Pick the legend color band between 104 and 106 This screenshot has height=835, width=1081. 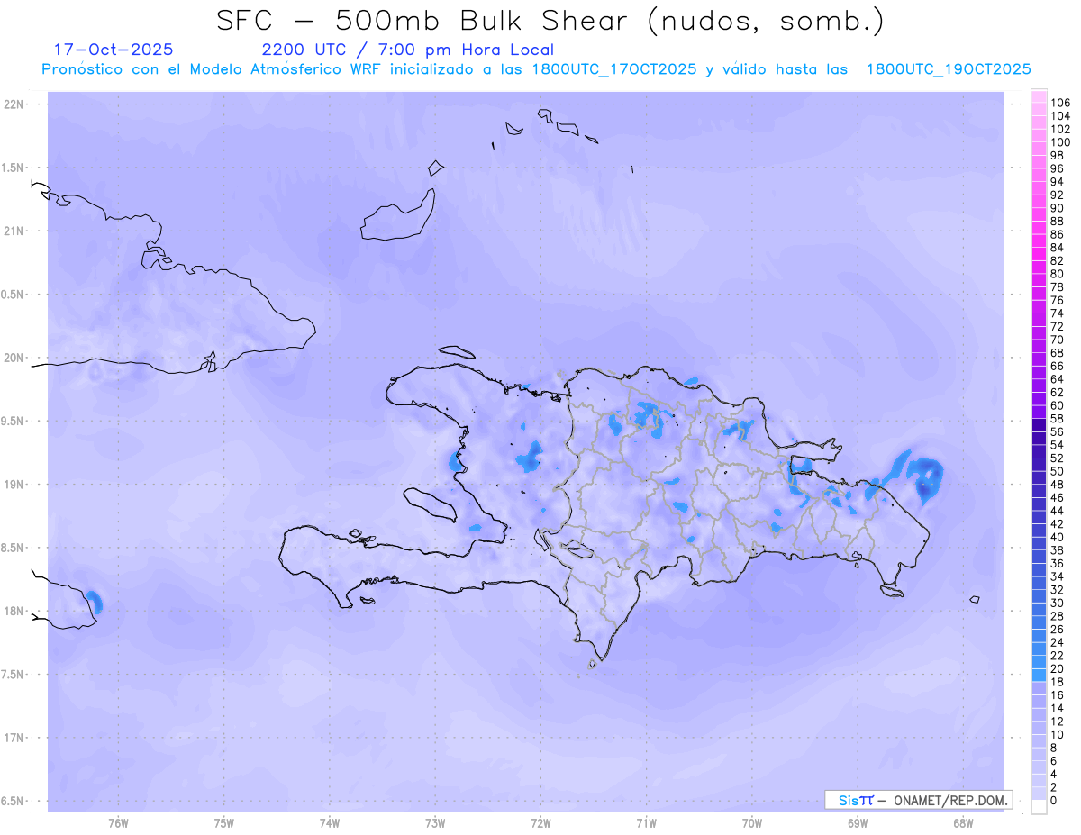pyautogui.click(x=1039, y=110)
